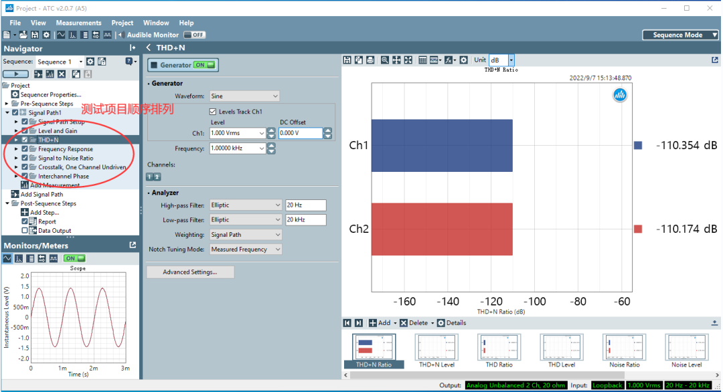Pop out the graph panel to separate window
This screenshot has width=723, height=392.
[x=715, y=60]
